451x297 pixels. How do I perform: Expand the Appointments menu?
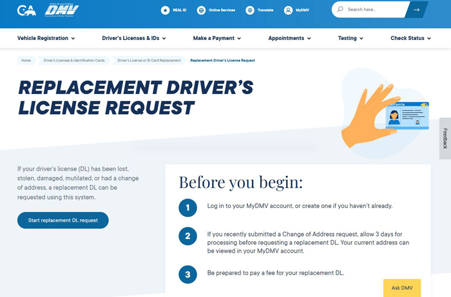pyautogui.click(x=289, y=38)
